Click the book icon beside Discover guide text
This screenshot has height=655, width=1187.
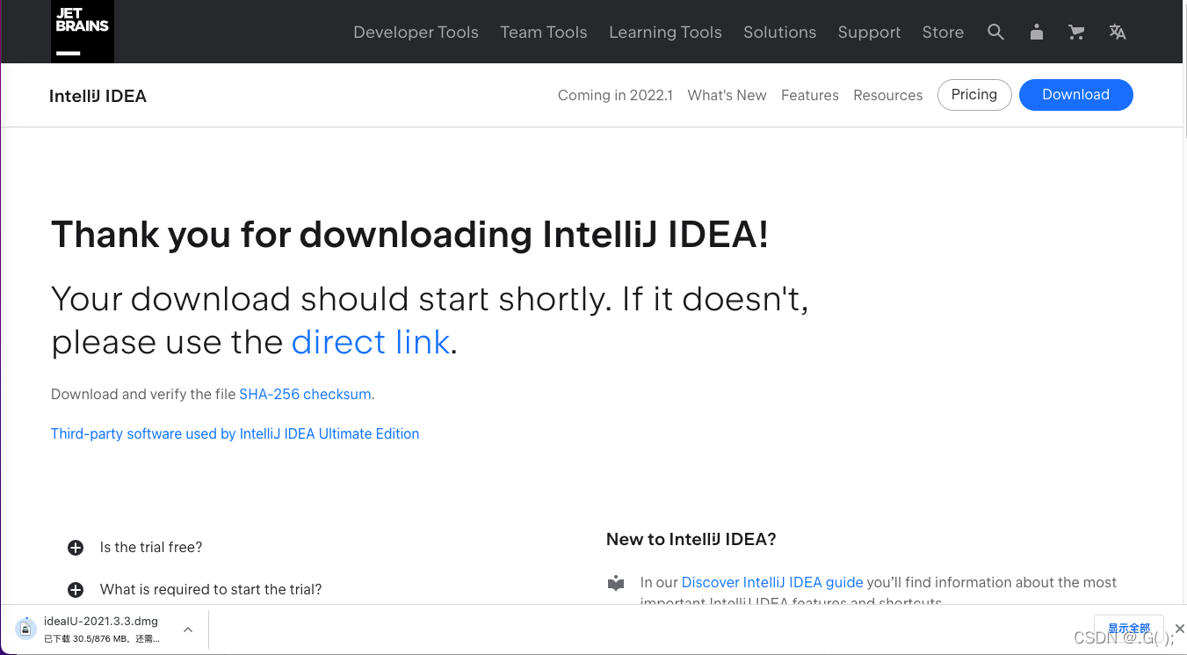pyautogui.click(x=616, y=583)
